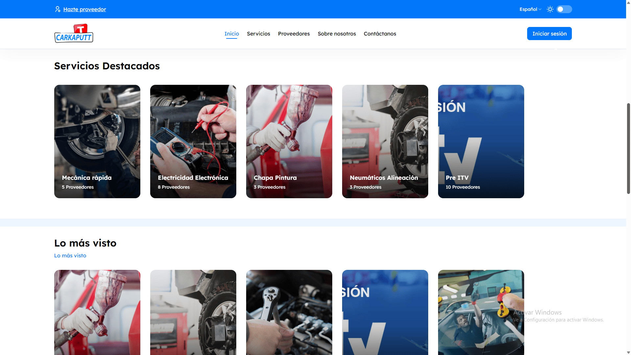Open the windshield installation card under Lo más visto
Viewport: 631px width, 355px height.
click(481, 312)
